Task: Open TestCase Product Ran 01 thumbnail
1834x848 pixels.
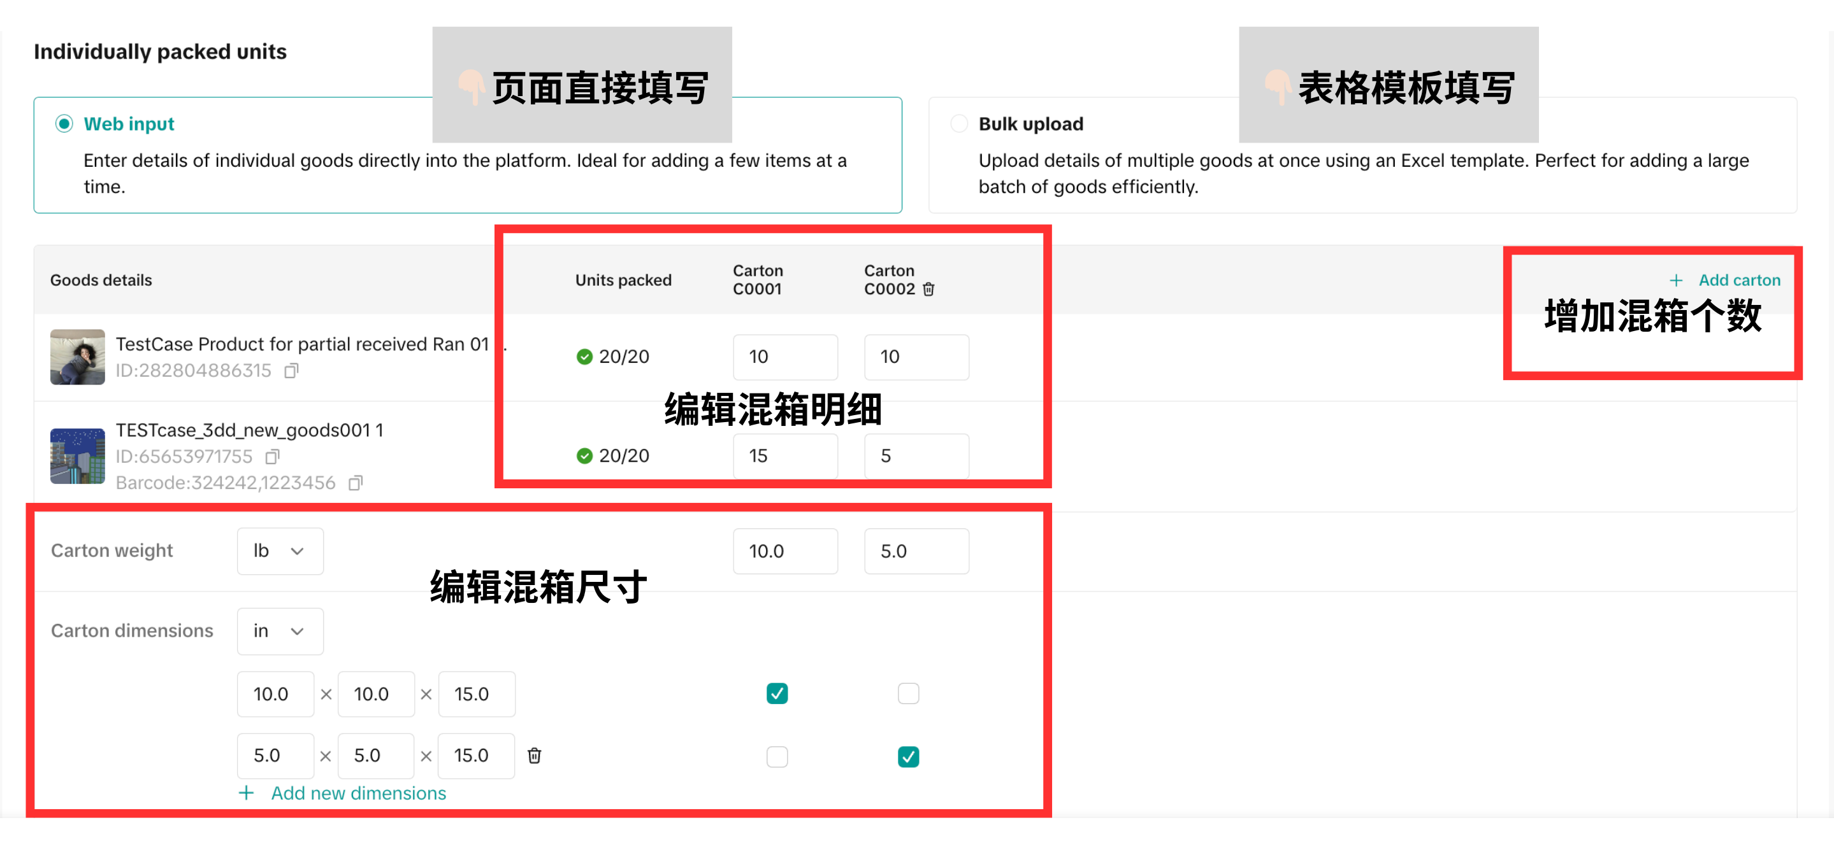Action: [78, 357]
